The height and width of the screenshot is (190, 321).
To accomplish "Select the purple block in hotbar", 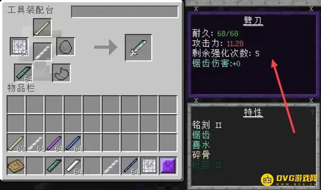I will 168,166.
